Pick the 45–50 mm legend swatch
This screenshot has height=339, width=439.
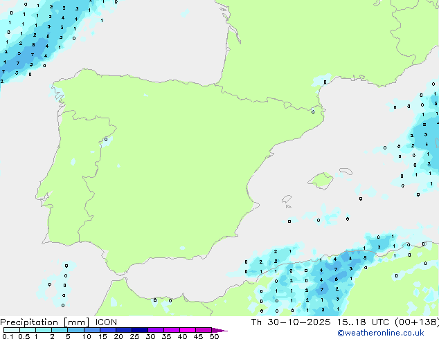point(204,330)
